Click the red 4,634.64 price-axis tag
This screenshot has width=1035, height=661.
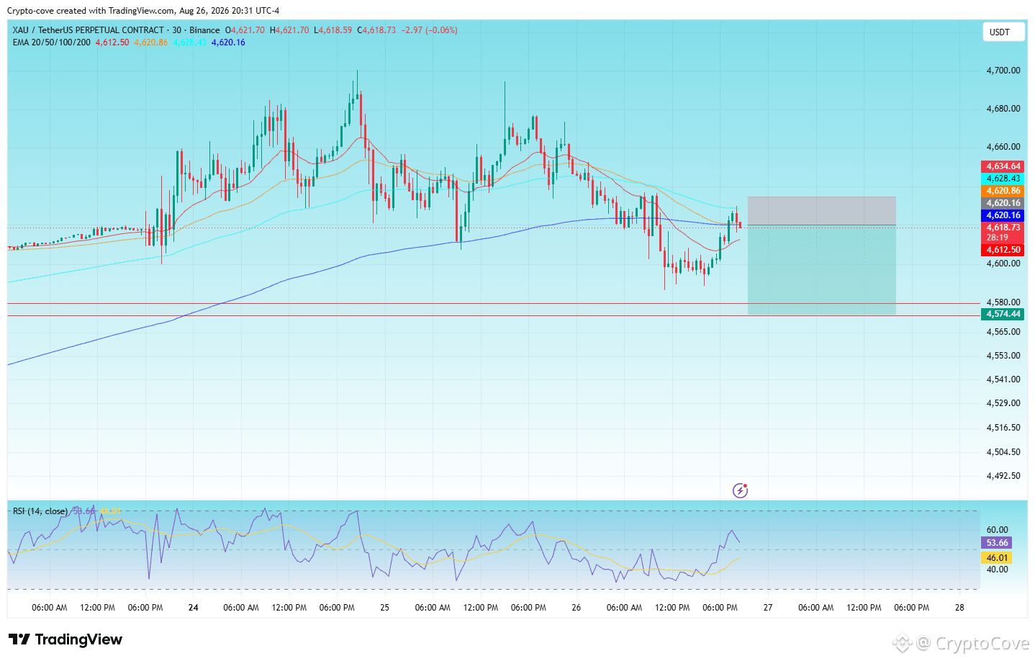[x=1003, y=166]
